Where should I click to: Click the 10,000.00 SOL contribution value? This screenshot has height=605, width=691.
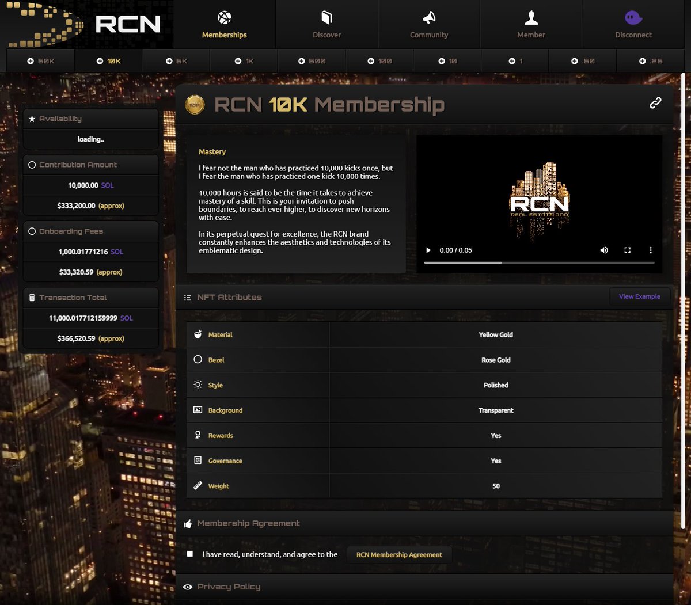pos(91,185)
